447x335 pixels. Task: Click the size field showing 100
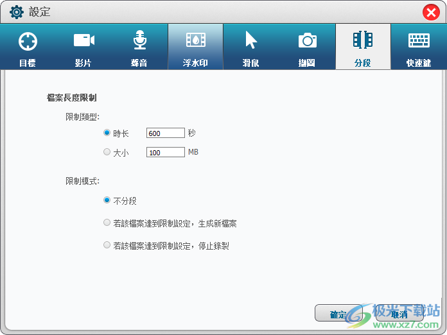pyautogui.click(x=166, y=152)
